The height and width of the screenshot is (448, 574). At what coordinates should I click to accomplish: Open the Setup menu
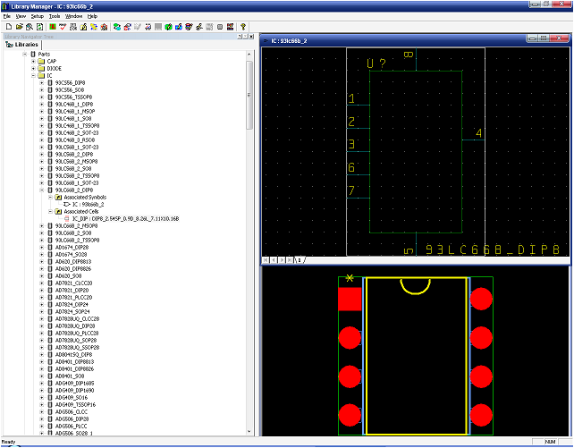pos(37,16)
